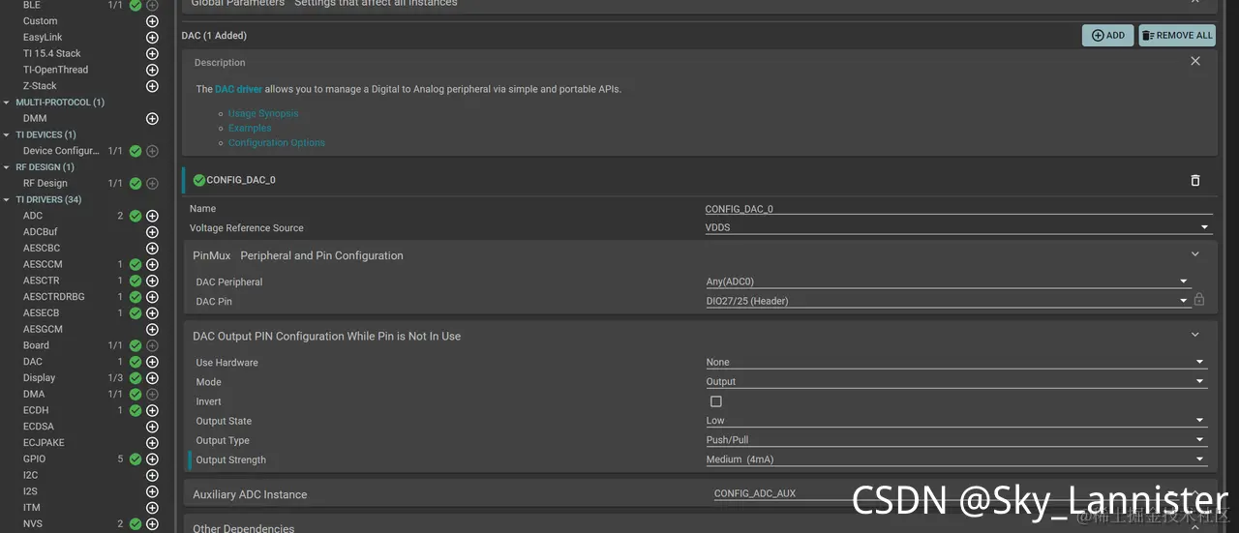
Task: Collapse the TI DEVICES tree group
Action: coord(7,135)
